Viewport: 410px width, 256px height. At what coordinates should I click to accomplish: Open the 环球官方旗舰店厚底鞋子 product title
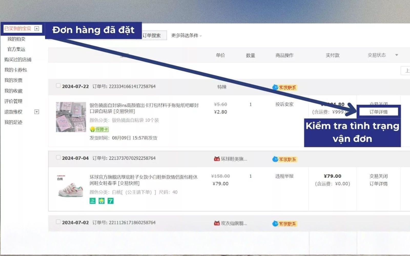point(143,180)
